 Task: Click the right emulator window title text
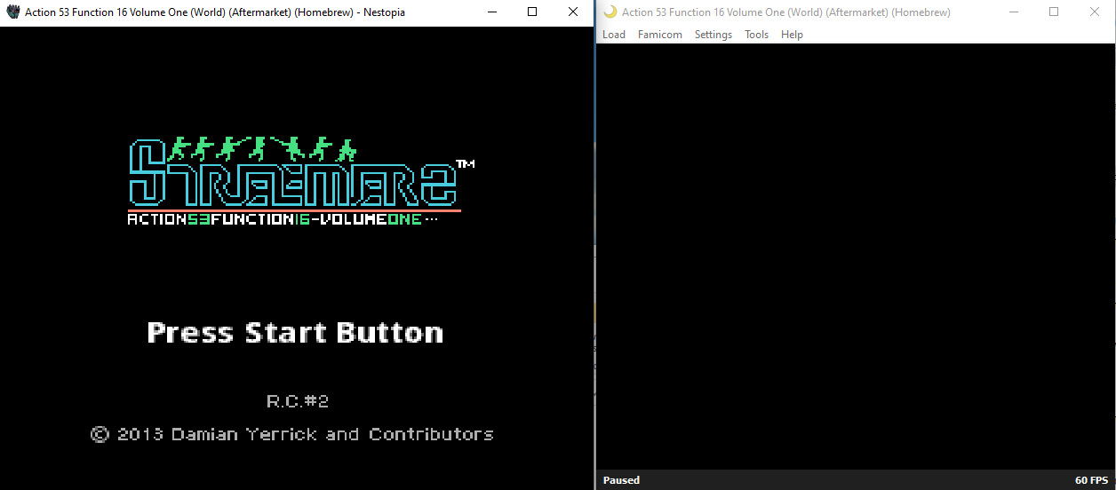(x=786, y=12)
